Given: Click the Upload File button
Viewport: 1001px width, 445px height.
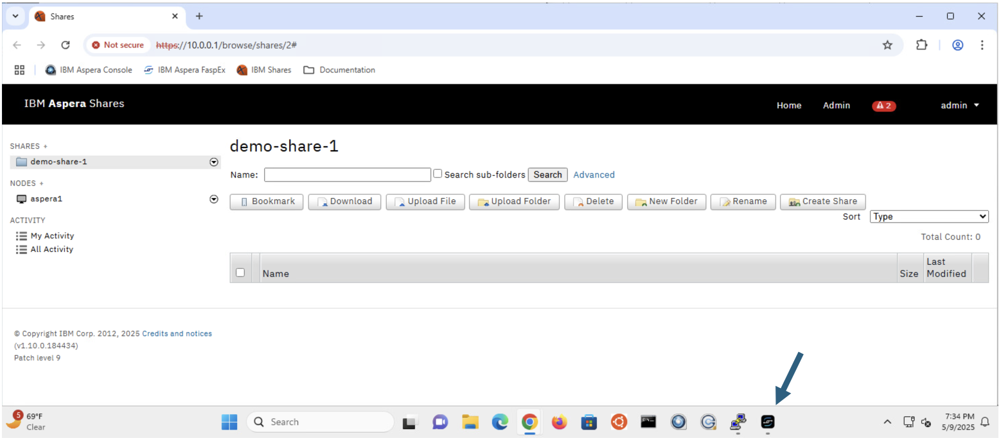Looking at the screenshot, I should (425, 201).
